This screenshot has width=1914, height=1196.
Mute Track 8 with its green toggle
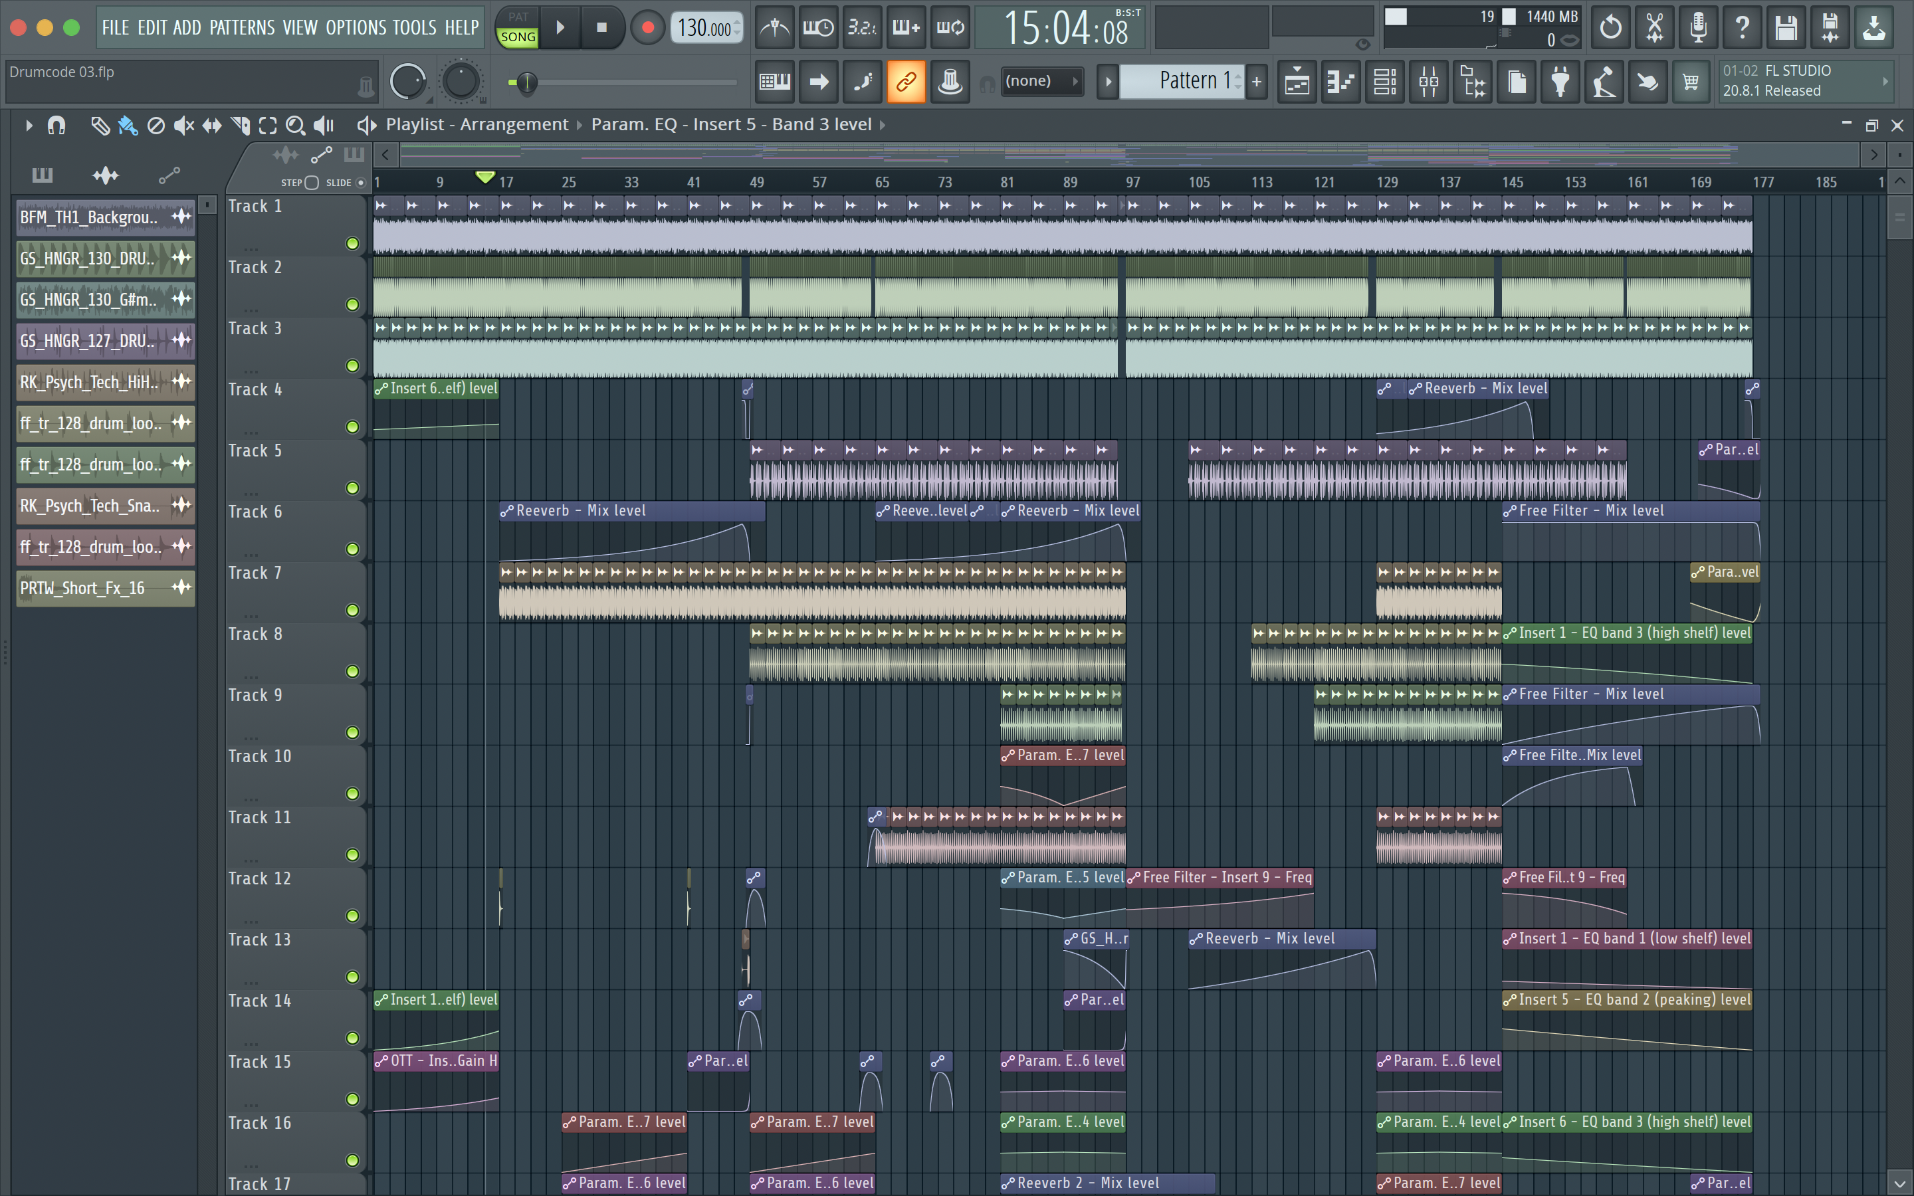tap(353, 672)
